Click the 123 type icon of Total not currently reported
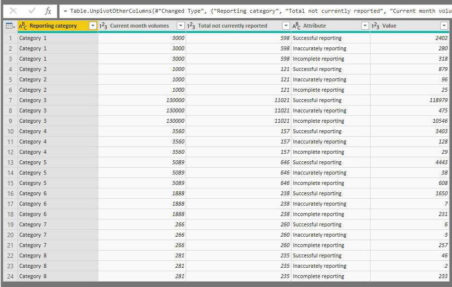 pyautogui.click(x=191, y=26)
